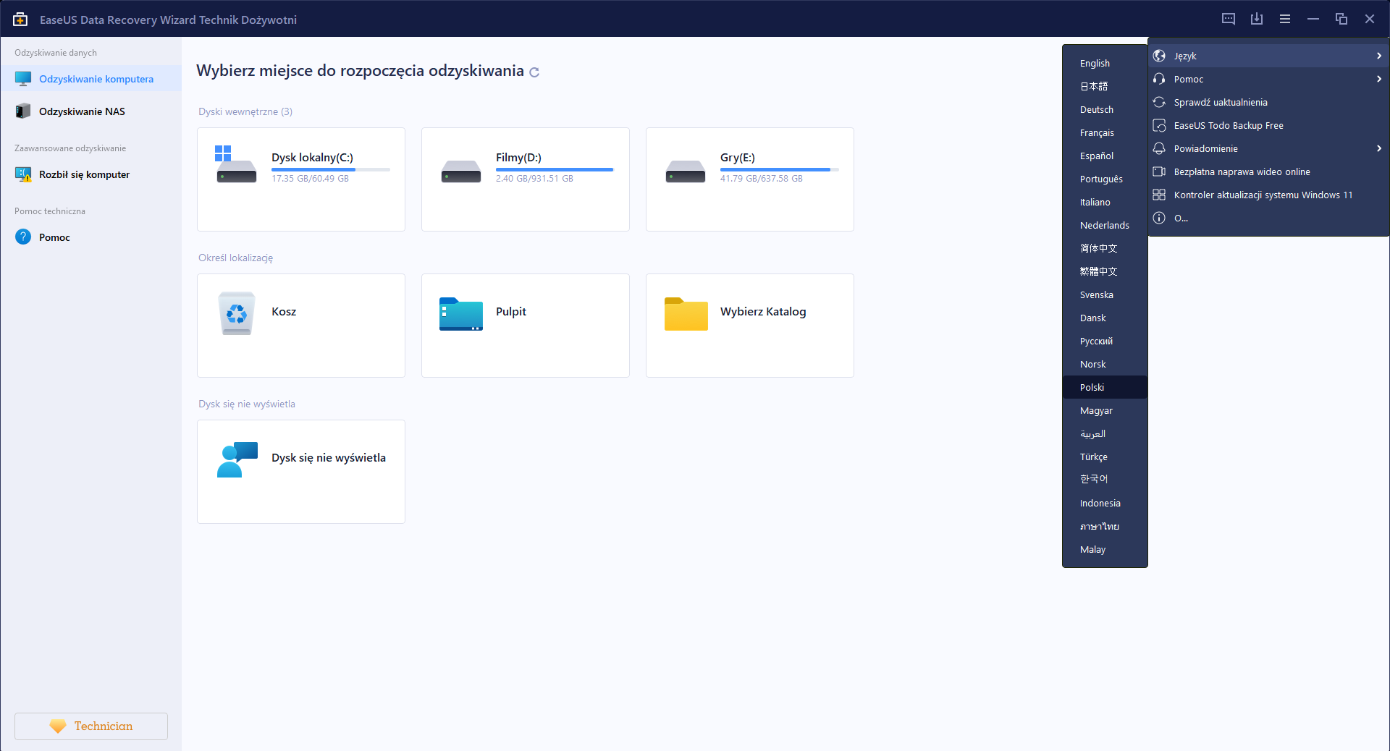Image resolution: width=1390 pixels, height=751 pixels.
Task: Click the Odzyskiwanie komputera monitor icon
Action: point(23,79)
